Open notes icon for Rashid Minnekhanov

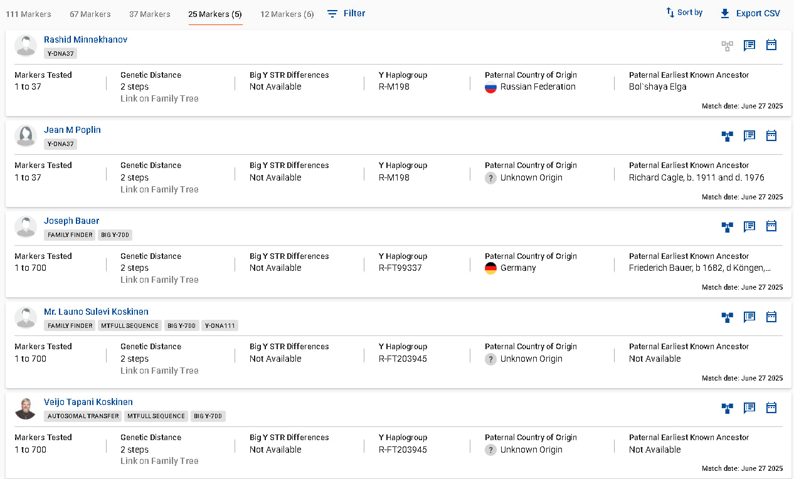pyautogui.click(x=749, y=46)
